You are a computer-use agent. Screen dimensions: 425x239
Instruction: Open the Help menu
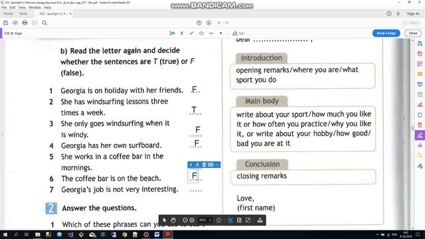[47, 7]
